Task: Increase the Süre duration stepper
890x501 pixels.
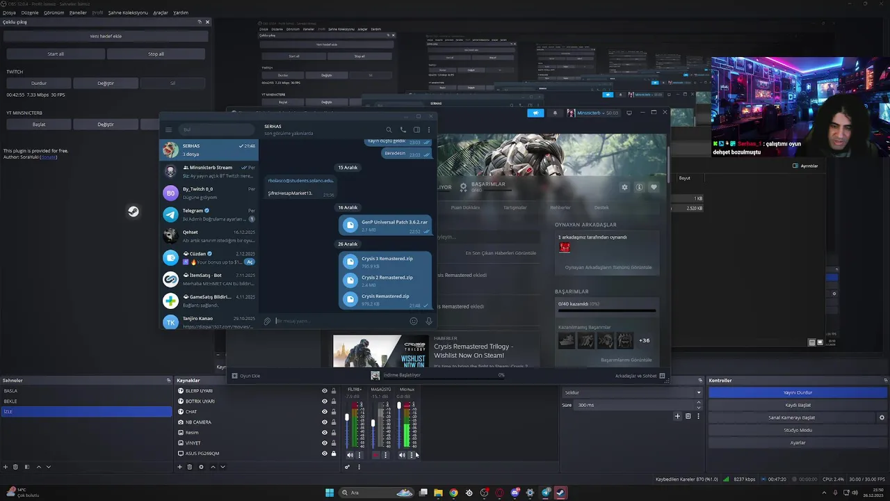Action: tap(699, 403)
